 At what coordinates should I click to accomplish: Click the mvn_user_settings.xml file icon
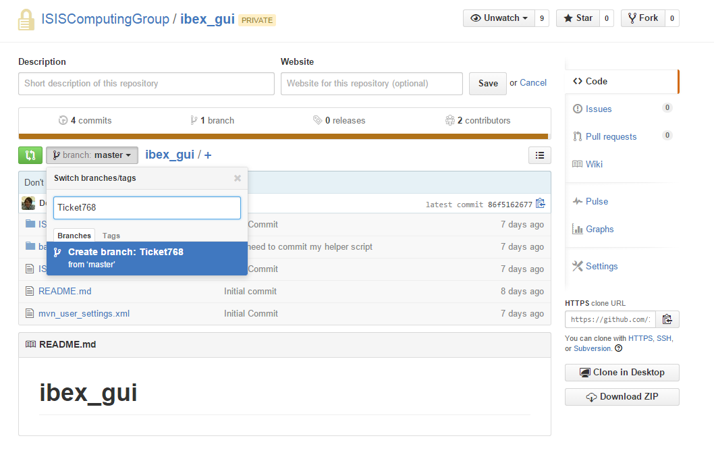point(30,313)
